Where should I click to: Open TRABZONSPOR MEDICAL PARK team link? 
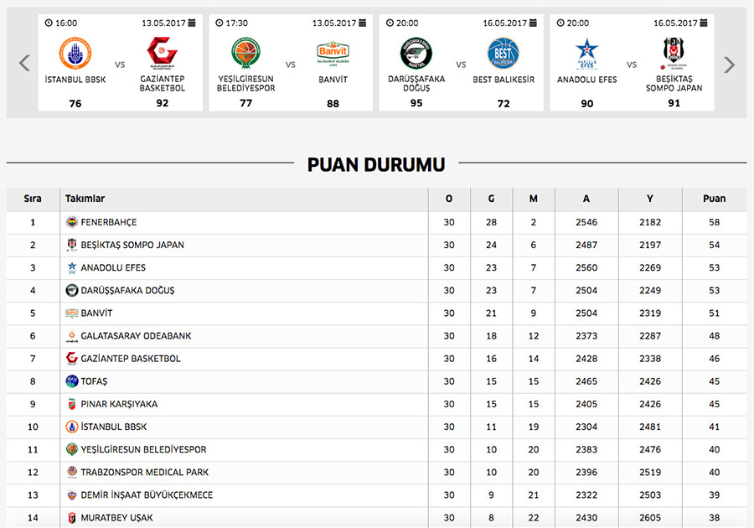145,472
